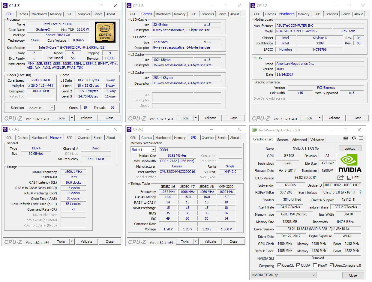372x282 pixels.
Task: Select the Caches tab in the SPD window
Action: point(147,138)
